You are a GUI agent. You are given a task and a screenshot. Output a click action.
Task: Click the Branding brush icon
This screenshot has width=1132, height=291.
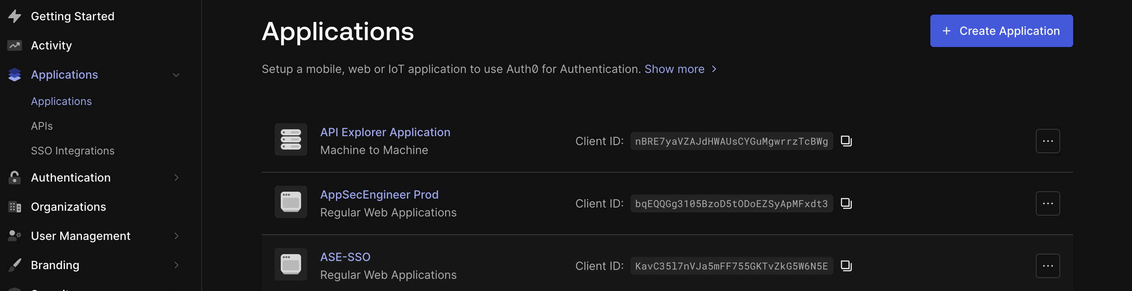tap(15, 265)
